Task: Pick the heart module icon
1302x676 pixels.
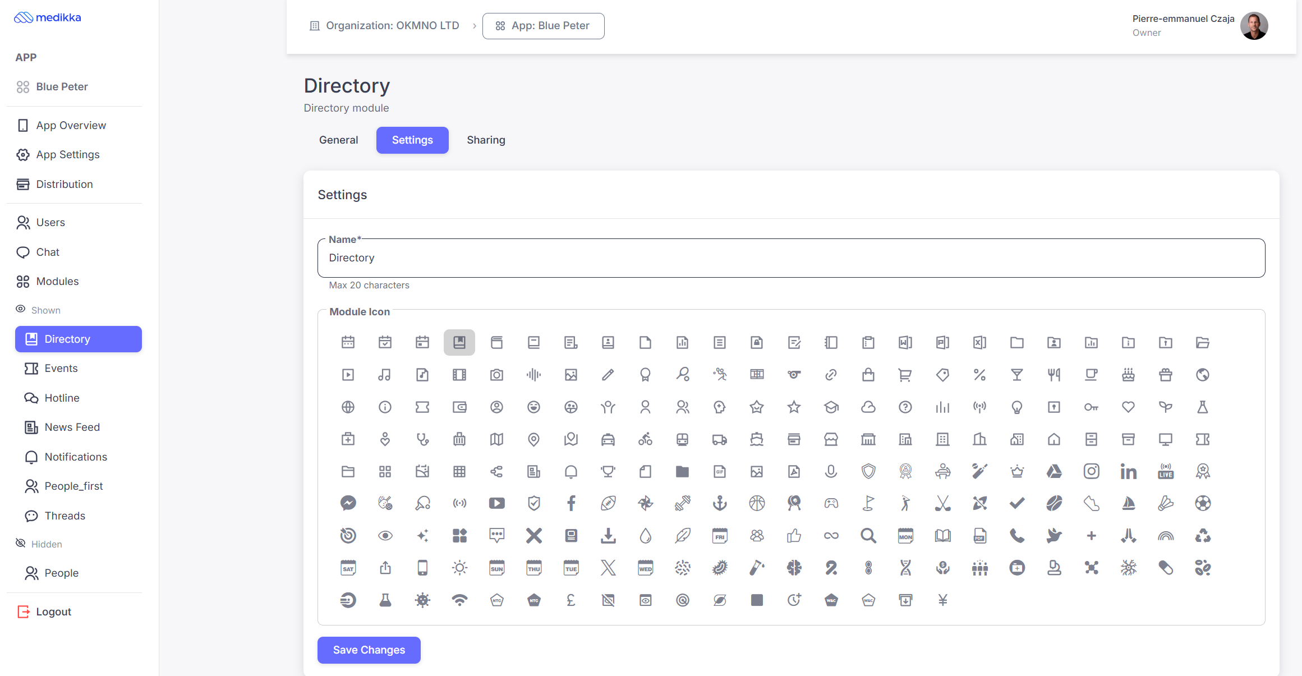Action: pos(1128,407)
